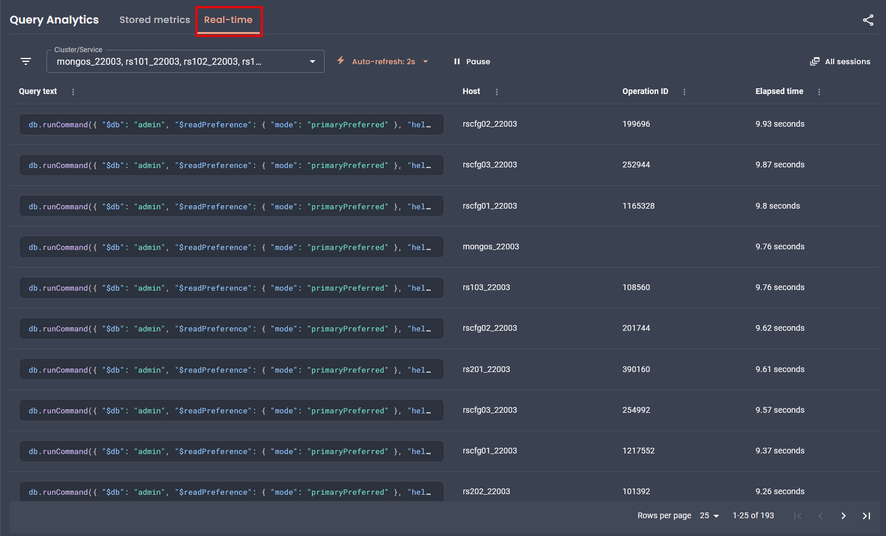Jump to the last page of results
This screenshot has height=536, width=886.
(866, 516)
